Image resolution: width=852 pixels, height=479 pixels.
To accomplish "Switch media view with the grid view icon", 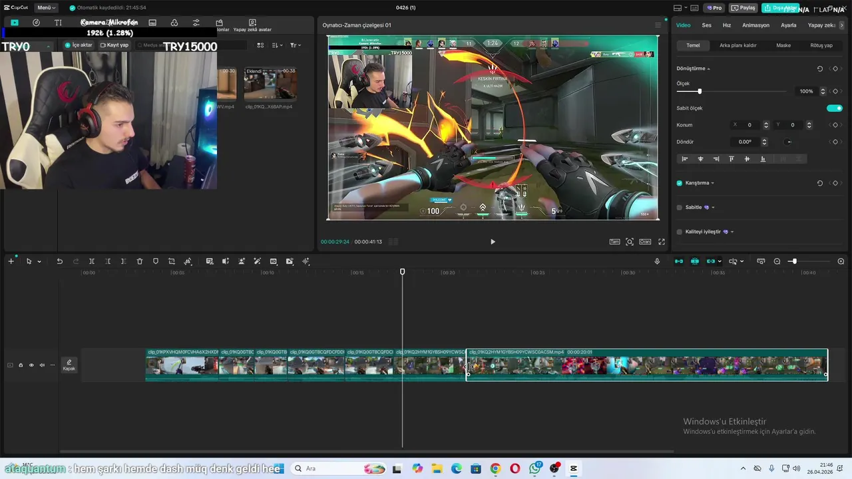I will 260,45.
